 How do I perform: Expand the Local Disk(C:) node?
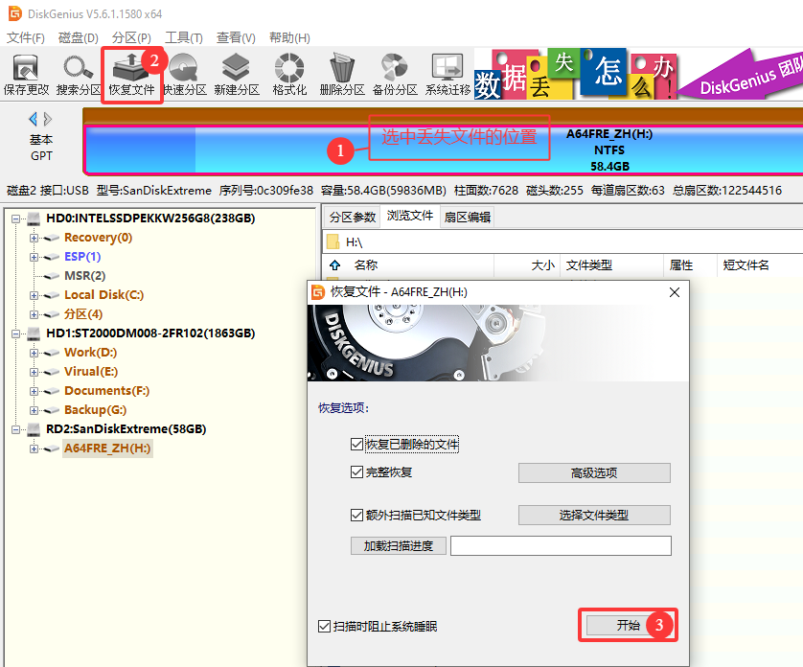coord(34,295)
